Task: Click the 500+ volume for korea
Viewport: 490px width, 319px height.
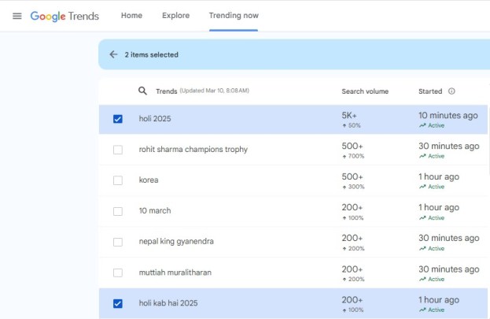Action: (x=352, y=177)
